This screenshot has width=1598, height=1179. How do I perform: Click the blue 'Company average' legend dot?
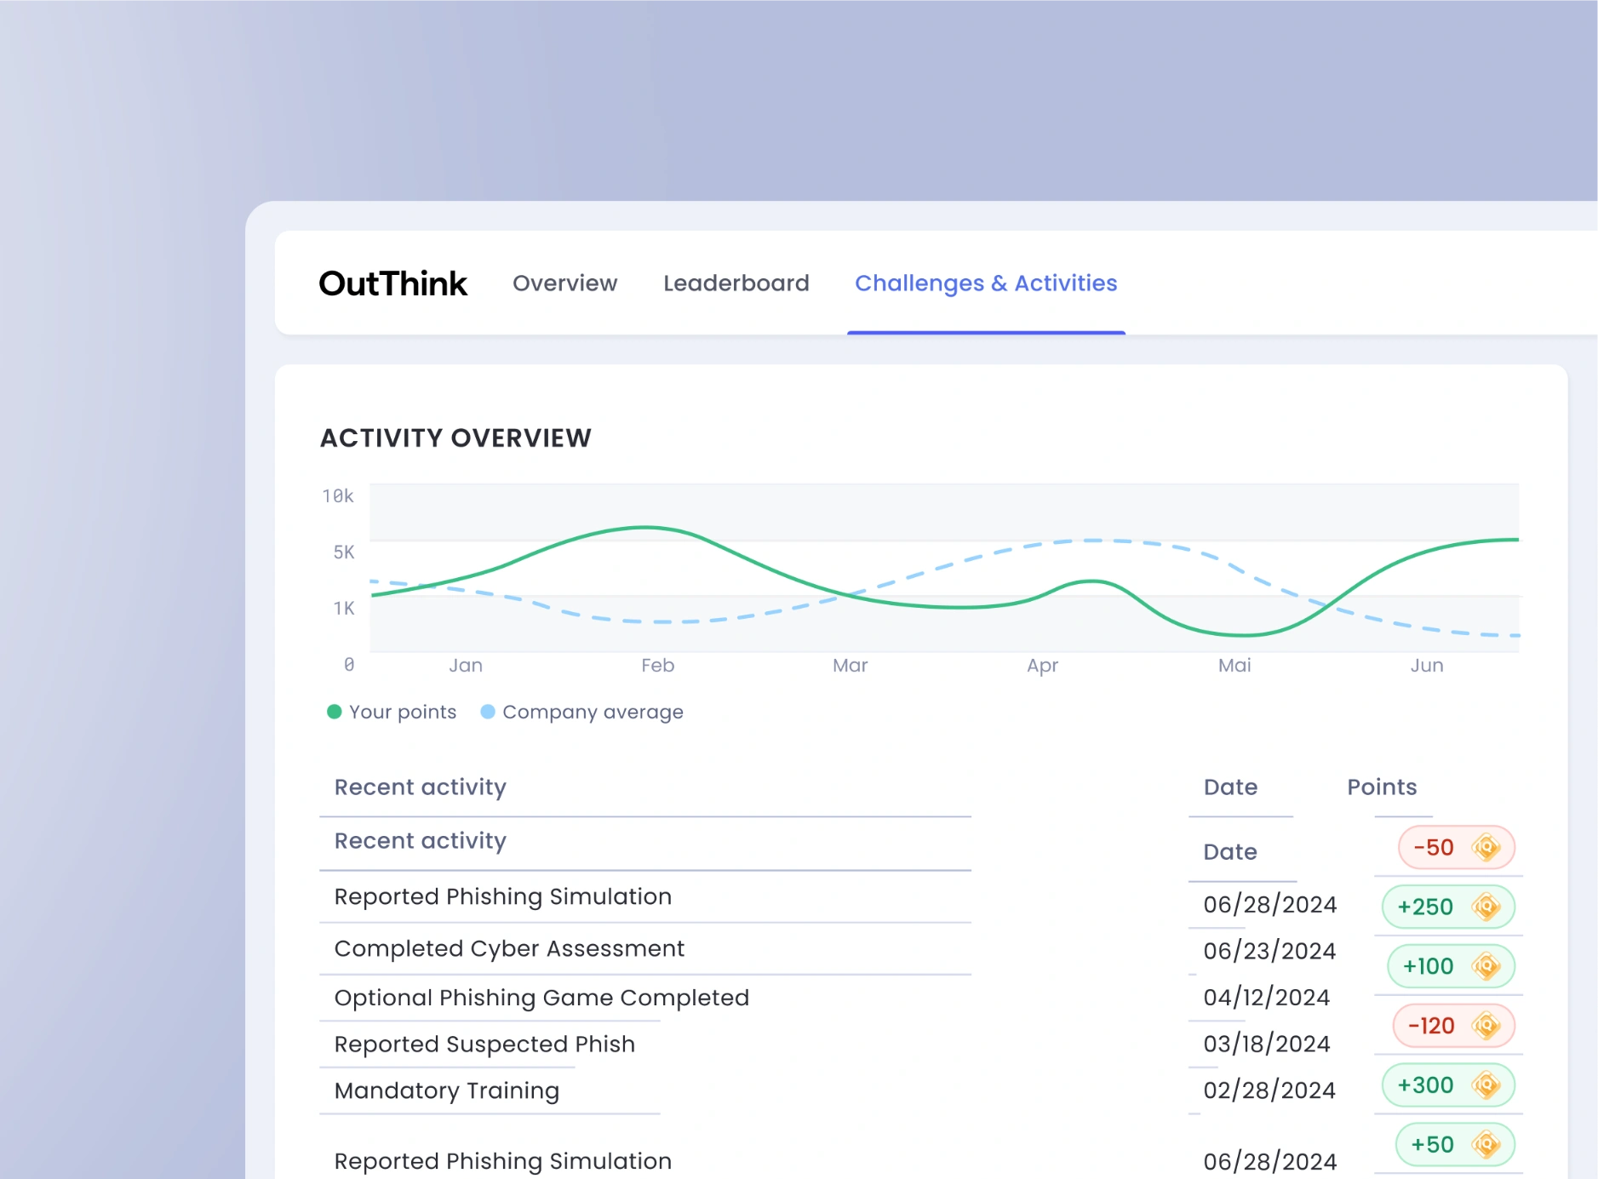(x=488, y=712)
